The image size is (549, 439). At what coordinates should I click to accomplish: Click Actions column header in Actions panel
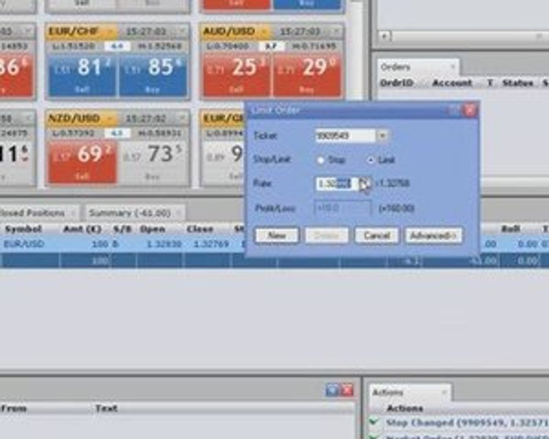[405, 408]
